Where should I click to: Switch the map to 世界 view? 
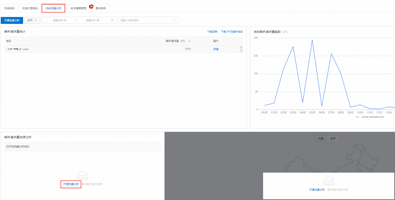pos(333,139)
